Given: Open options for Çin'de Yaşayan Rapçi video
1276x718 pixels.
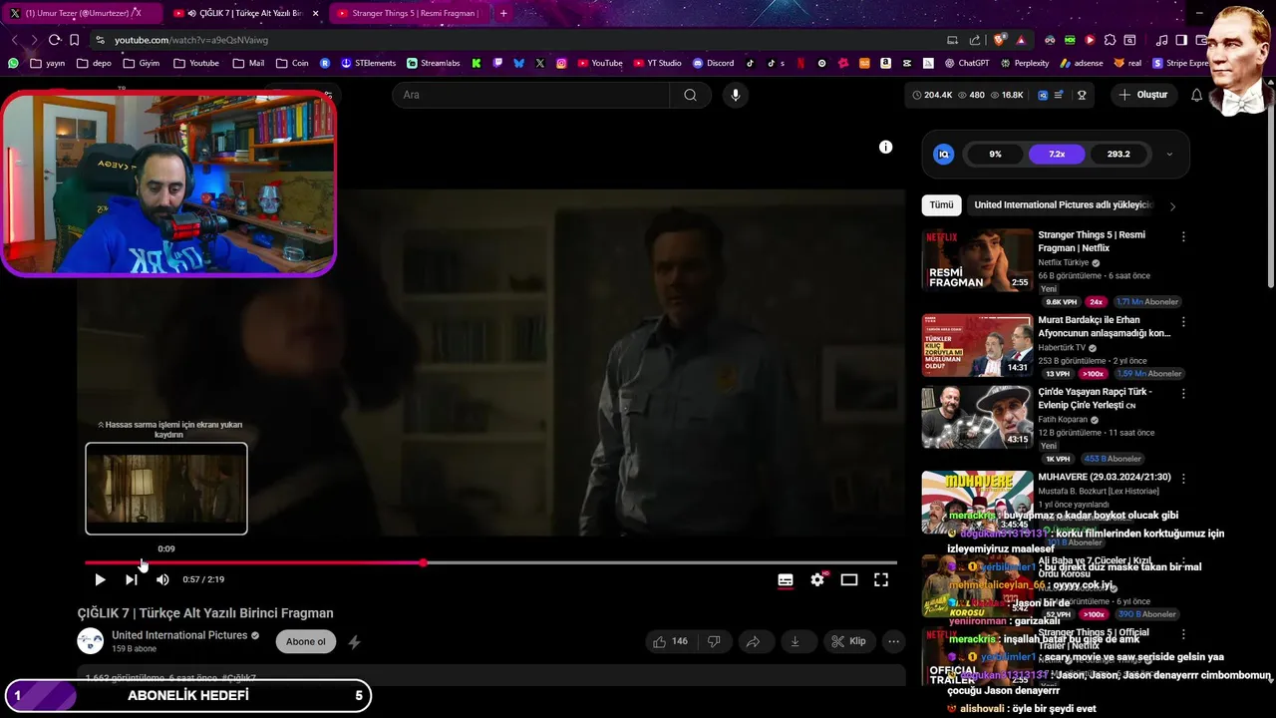Looking at the screenshot, I should [x=1183, y=394].
